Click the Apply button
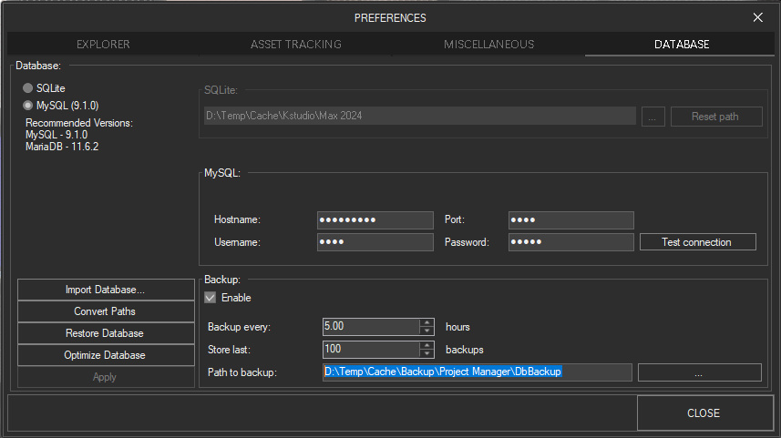 click(106, 377)
